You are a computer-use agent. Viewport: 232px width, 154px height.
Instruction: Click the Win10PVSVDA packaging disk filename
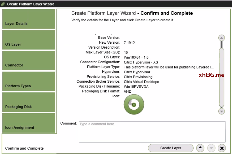tap(136, 86)
